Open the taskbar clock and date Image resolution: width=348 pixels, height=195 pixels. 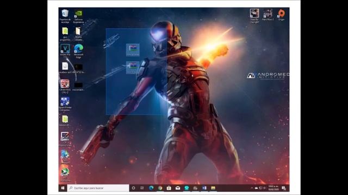(274, 188)
